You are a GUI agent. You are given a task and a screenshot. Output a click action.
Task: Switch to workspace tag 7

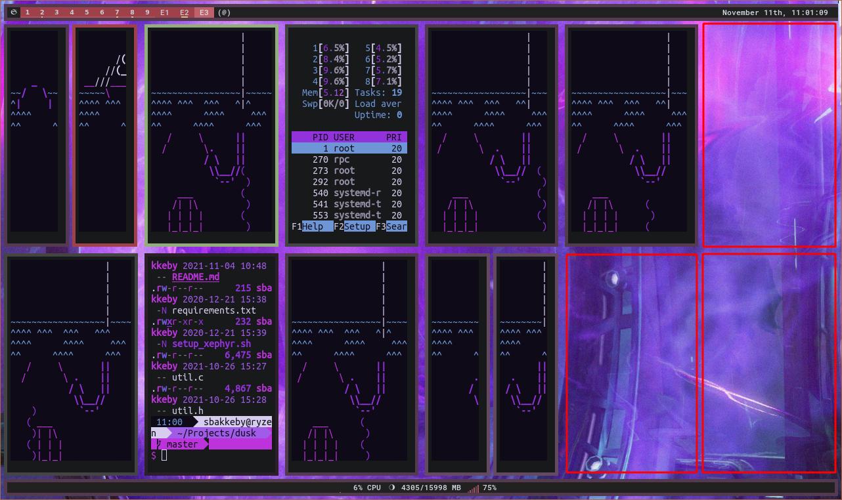(x=117, y=12)
